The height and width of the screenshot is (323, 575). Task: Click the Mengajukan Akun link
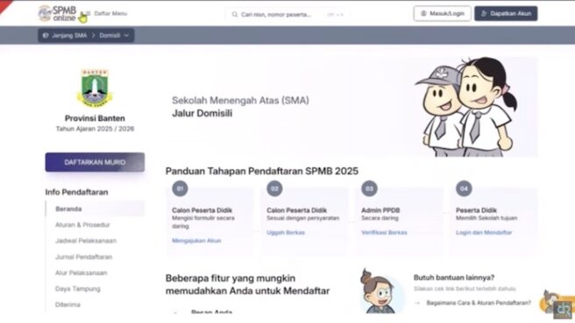196,241
